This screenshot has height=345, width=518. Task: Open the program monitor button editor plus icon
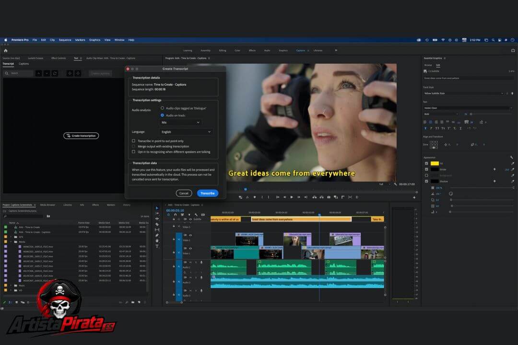[x=414, y=197]
